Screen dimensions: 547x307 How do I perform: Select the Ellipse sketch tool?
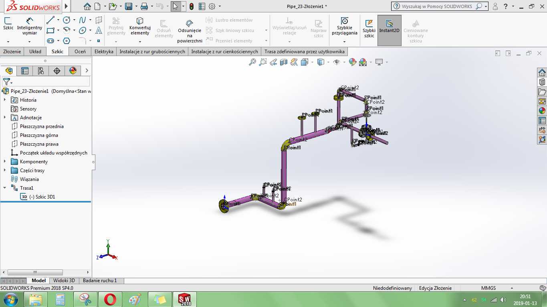[x=83, y=30]
